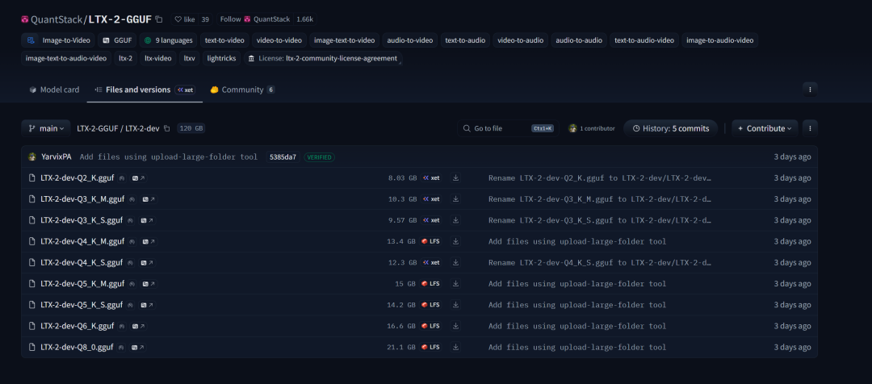Click the lightricks tag
Image resolution: width=872 pixels, height=384 pixels.
tap(221, 58)
